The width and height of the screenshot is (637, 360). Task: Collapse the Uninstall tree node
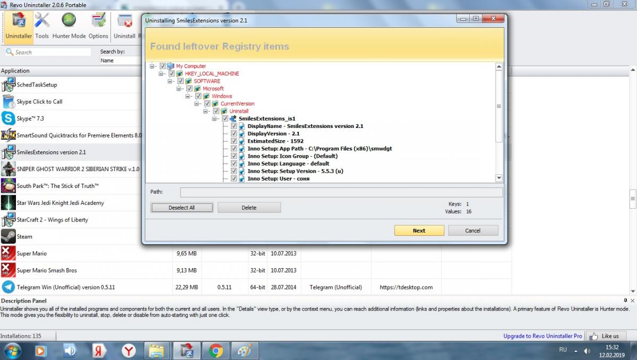point(206,111)
